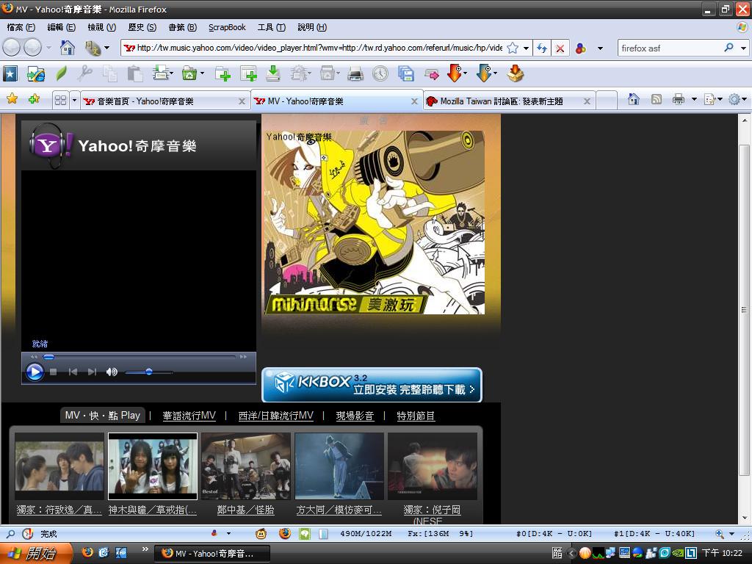
Task: Expand the tab bar printer dropdown arrow
Action: (x=693, y=99)
